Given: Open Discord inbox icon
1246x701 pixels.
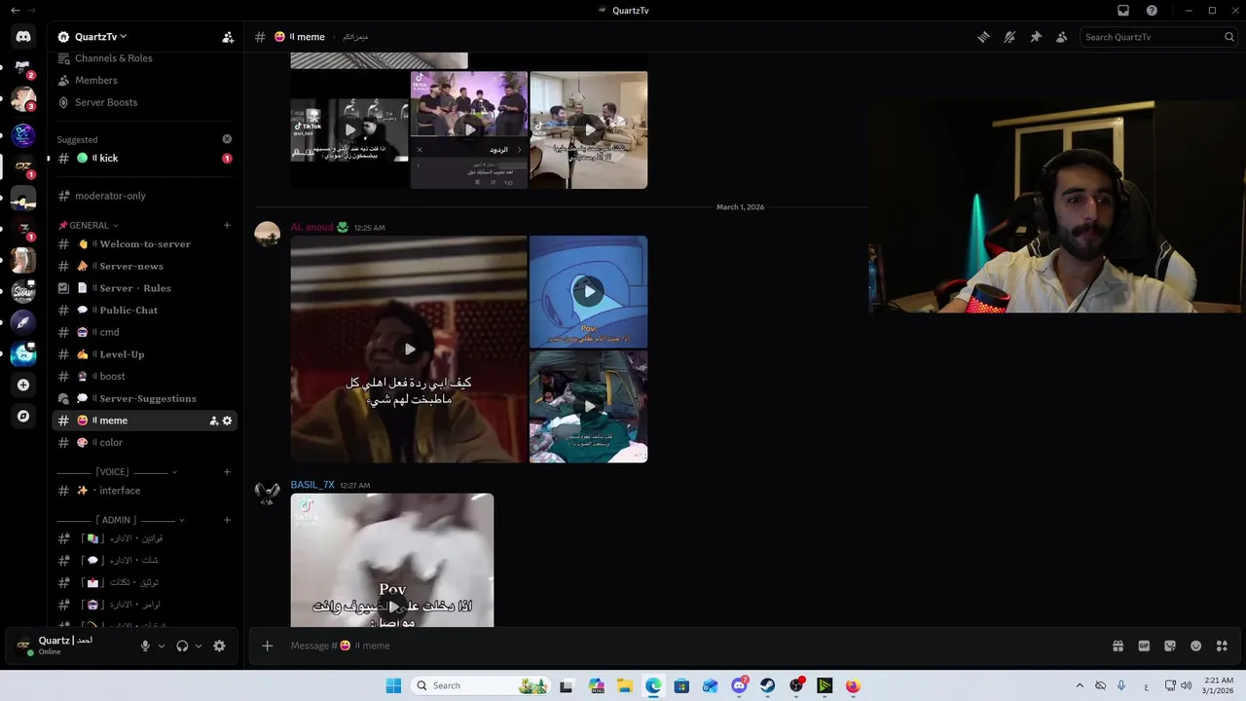Looking at the screenshot, I should click(1123, 11).
